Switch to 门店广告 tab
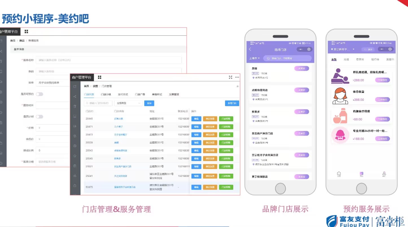 coord(140,94)
